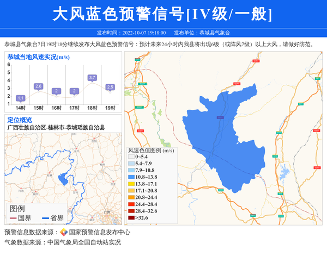This screenshot has height=256, width=327.
Task: Select the >32.6 dark red legend swatch
Action: pyautogui.click(x=131, y=218)
